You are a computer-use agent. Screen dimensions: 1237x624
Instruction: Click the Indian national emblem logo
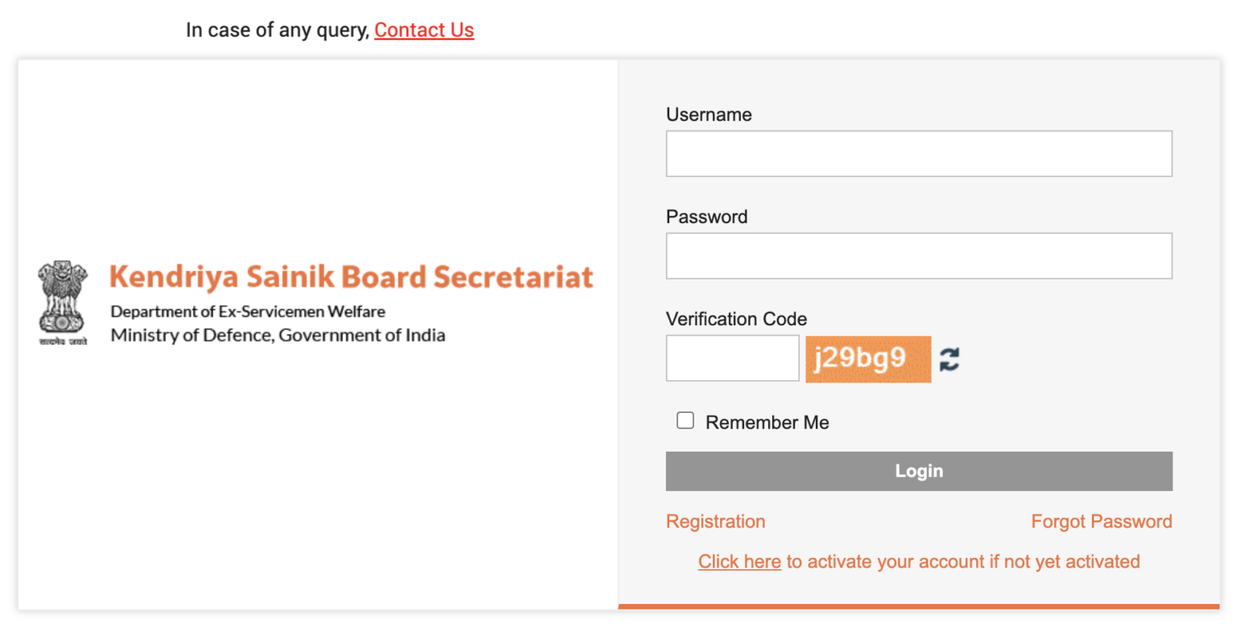coord(62,302)
